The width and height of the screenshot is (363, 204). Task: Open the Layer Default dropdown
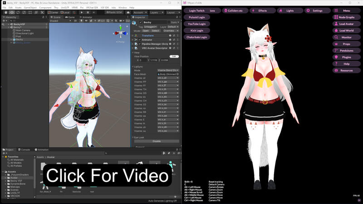(173, 27)
